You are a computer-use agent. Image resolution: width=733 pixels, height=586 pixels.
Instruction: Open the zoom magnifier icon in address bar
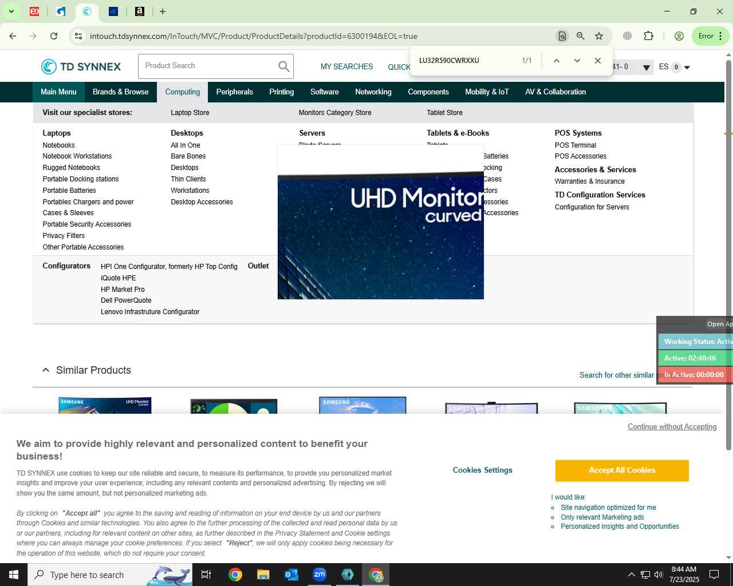click(581, 36)
